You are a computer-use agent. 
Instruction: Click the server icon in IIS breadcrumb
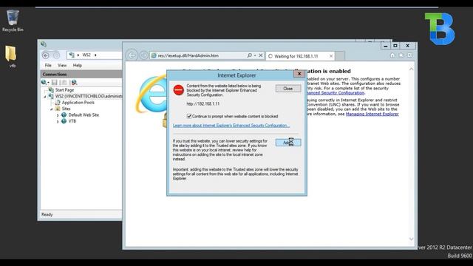tap(72, 55)
